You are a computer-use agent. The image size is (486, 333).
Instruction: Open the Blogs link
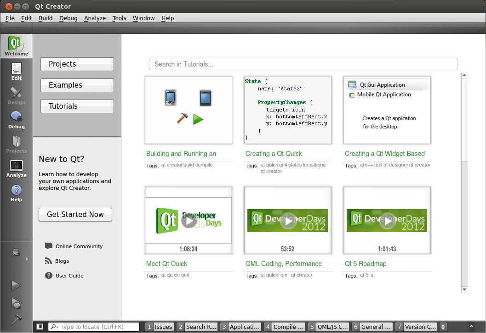pyautogui.click(x=62, y=261)
